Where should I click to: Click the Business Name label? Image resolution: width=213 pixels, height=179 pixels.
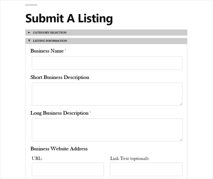47,51
